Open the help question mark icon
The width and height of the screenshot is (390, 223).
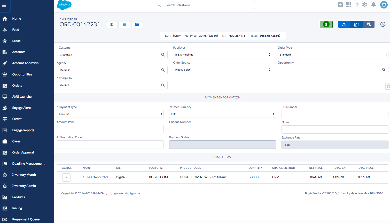coord(357,5)
